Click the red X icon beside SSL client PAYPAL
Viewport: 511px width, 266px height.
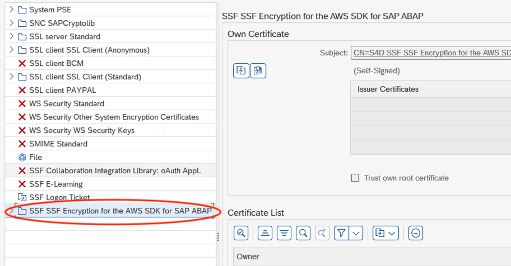[22, 90]
